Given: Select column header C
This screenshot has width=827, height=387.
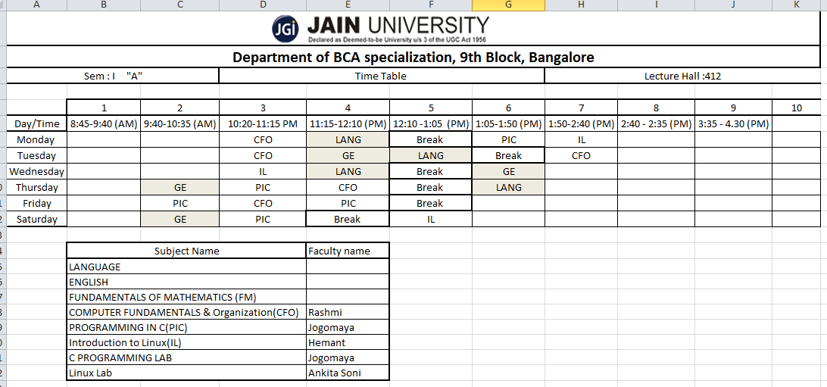Looking at the screenshot, I should [x=179, y=5].
